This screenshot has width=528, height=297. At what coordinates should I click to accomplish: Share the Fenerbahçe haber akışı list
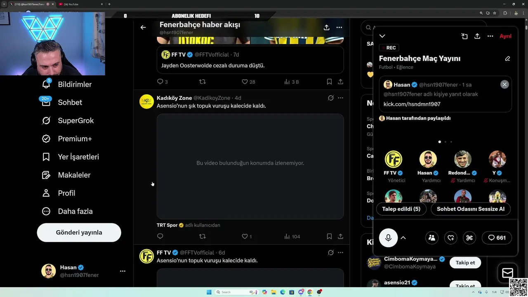pyautogui.click(x=326, y=27)
